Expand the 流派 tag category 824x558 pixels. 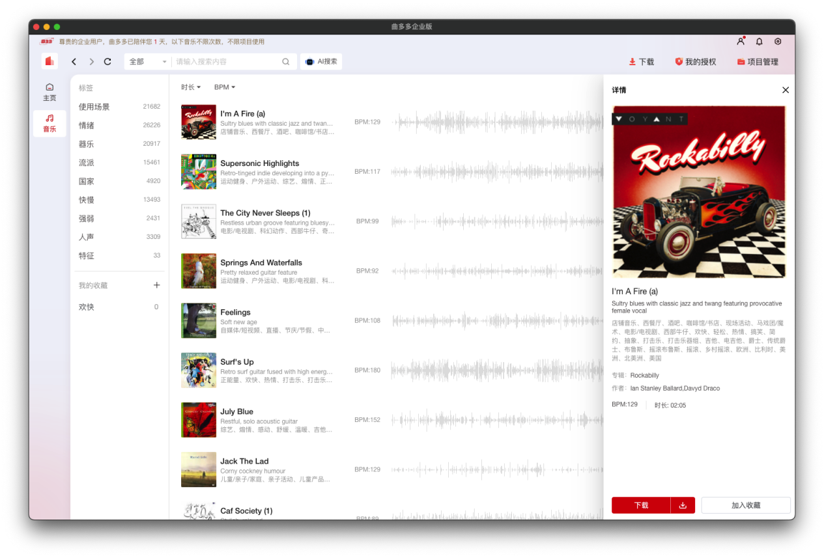(119, 163)
